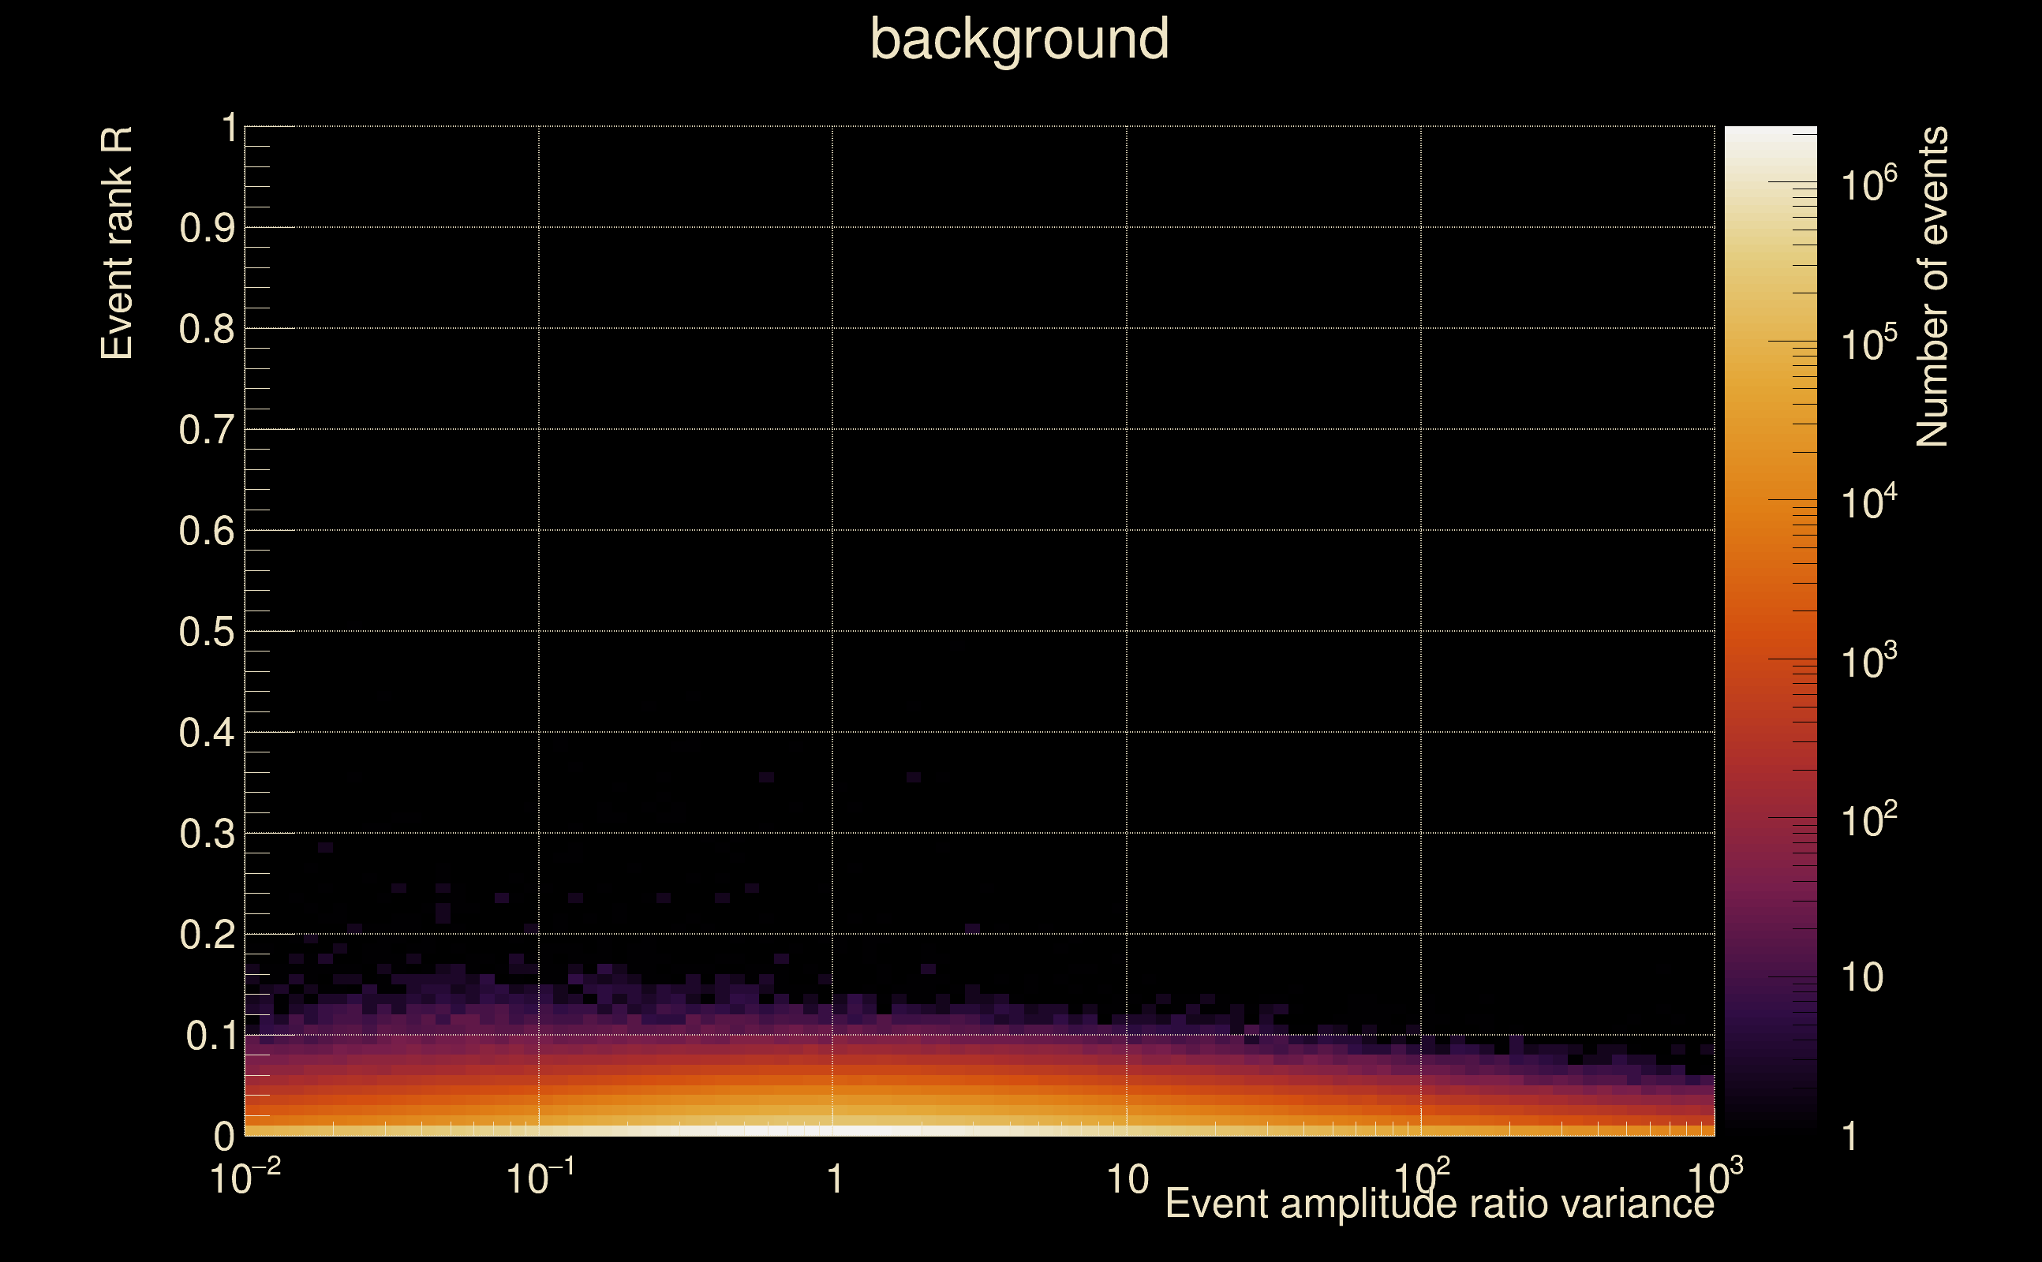Click x-axis tick label 10^-2
2042x1262 pixels.
click(x=244, y=1178)
